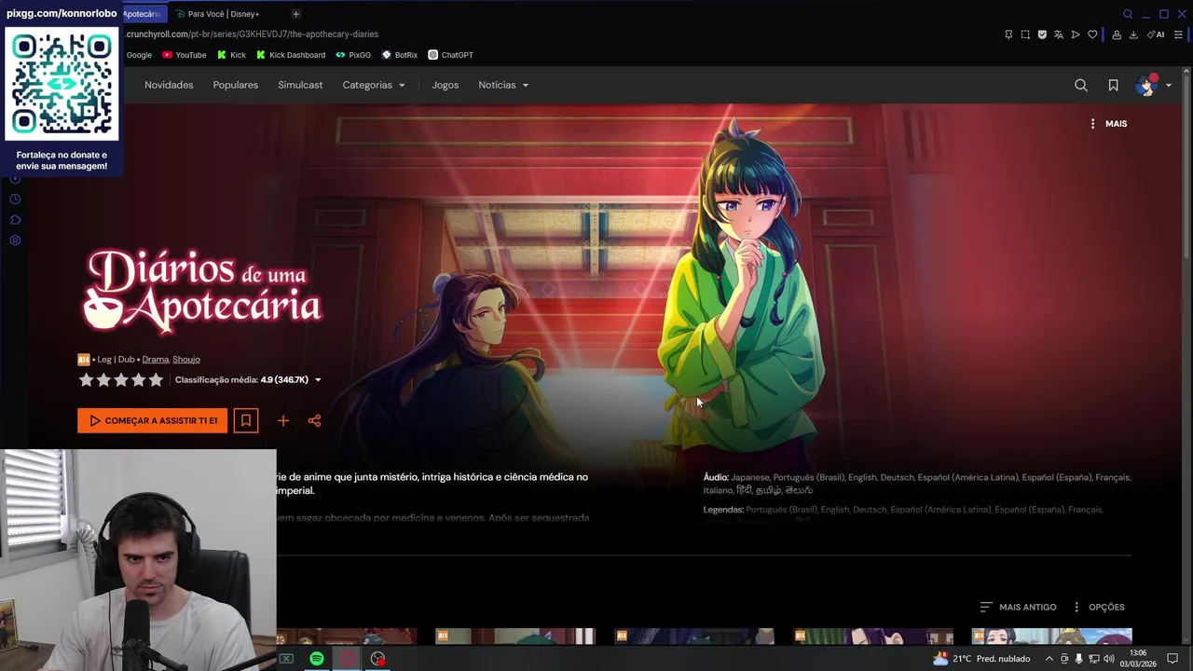Open the episode OPÇÕES menu
Image resolution: width=1193 pixels, height=671 pixels.
coord(1099,607)
